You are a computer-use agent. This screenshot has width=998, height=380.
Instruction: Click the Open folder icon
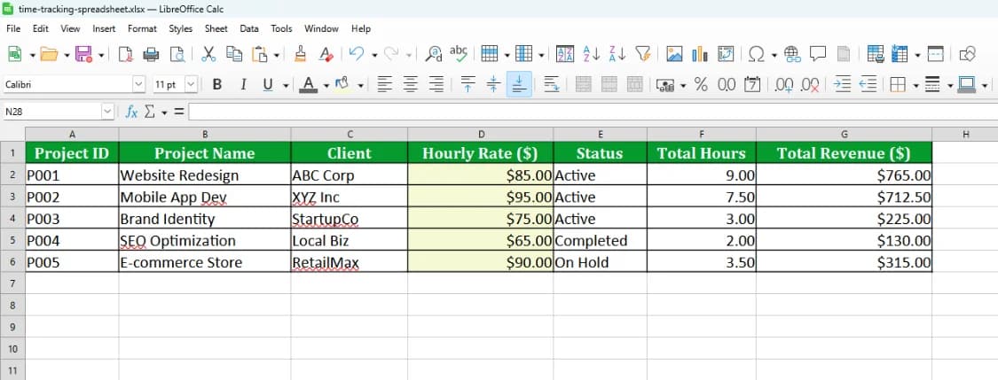click(x=49, y=54)
